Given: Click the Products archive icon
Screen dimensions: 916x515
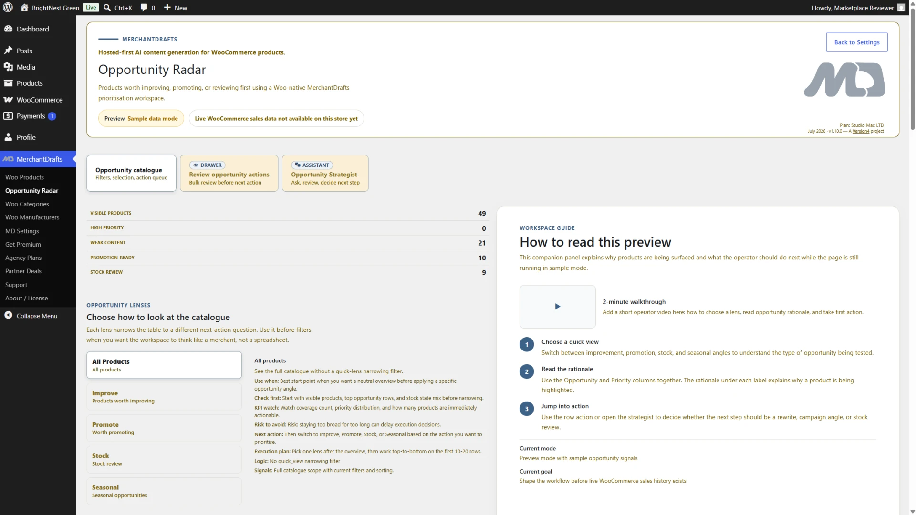Looking at the screenshot, I should (x=8, y=83).
